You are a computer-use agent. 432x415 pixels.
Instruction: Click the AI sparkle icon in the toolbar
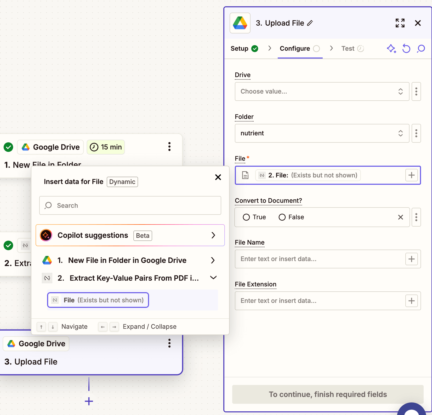(391, 49)
